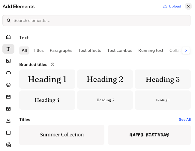Open the square box container category
Viewport: 195px width, 151px height.
pos(8,133)
